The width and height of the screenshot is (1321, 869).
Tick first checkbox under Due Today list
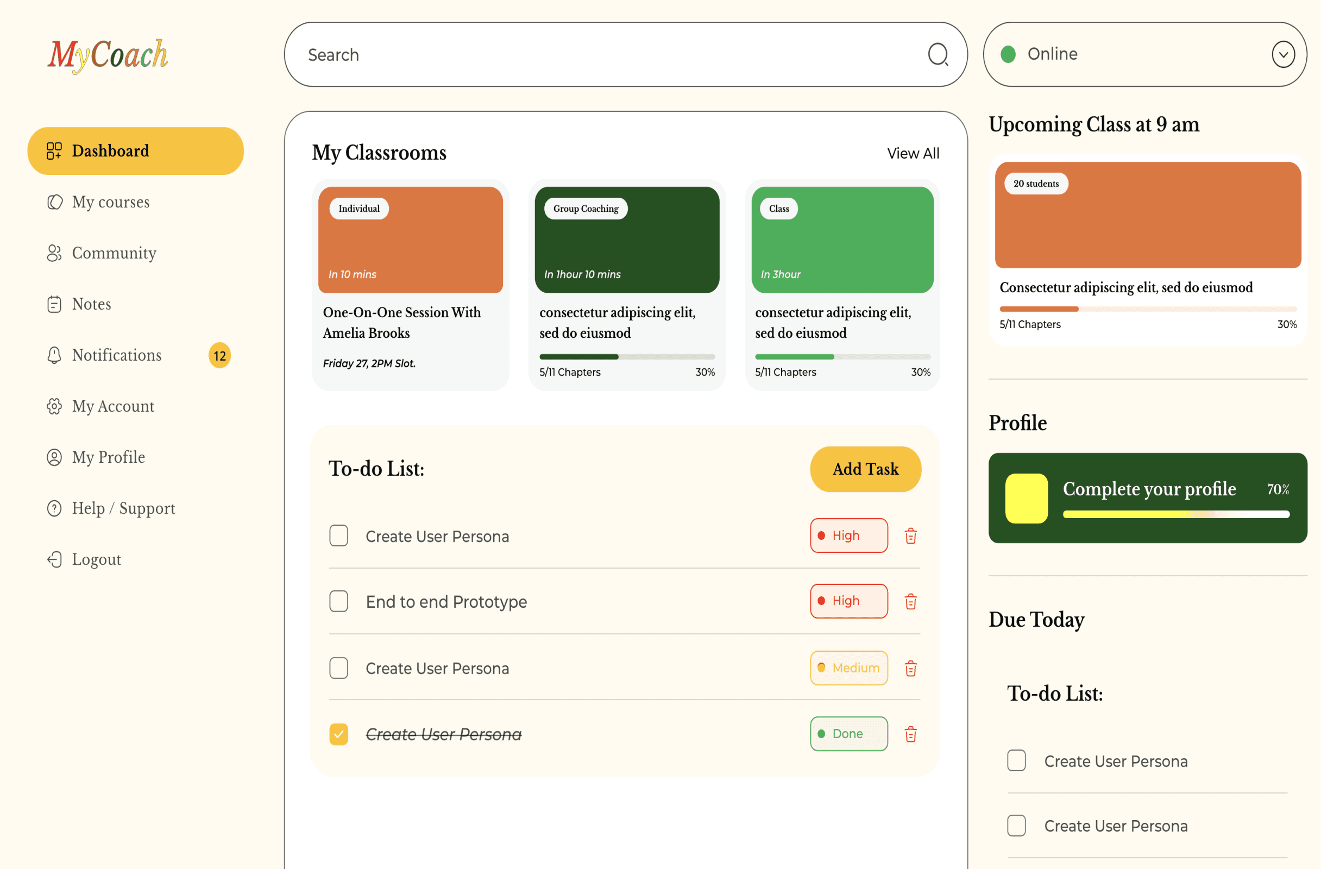(1016, 761)
